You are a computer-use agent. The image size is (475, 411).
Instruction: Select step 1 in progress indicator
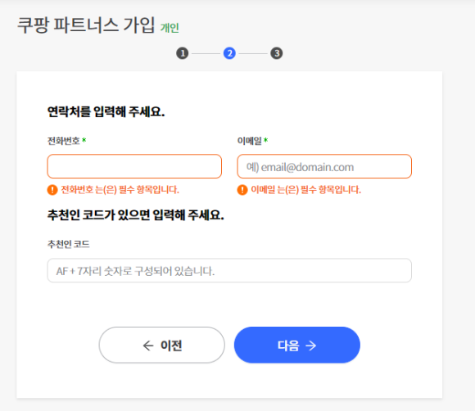183,53
